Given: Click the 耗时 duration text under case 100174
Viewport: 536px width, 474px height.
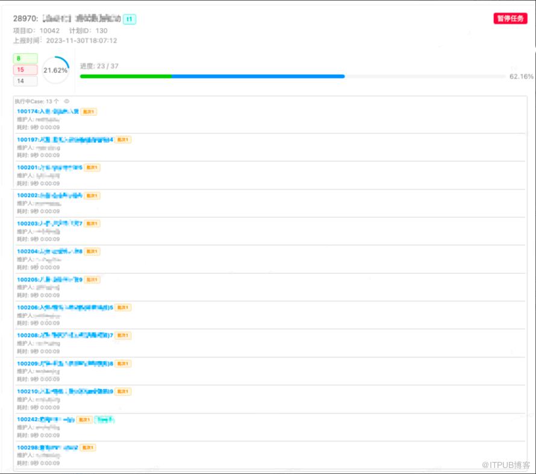Looking at the screenshot, I should click(39, 127).
